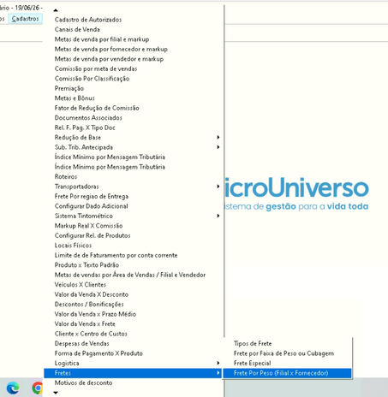Select Forma de Pagamento X Produto
This screenshot has height=397, width=388.
click(x=133, y=353)
